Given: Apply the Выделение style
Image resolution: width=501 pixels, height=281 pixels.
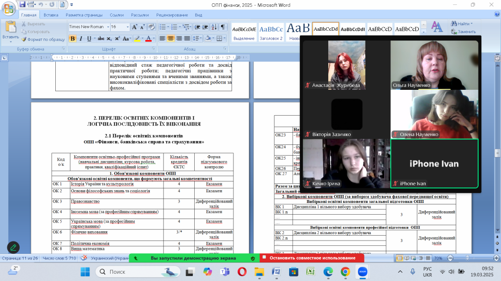Looking at the screenshot, I should [x=244, y=32].
